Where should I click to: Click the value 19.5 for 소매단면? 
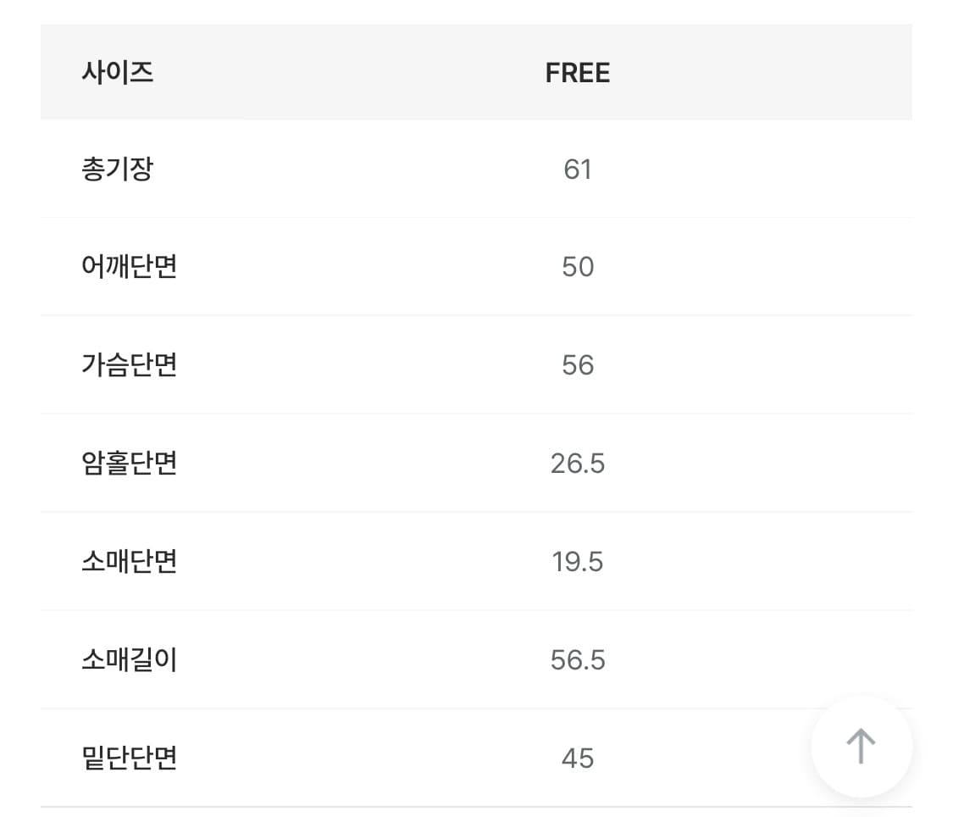(577, 561)
